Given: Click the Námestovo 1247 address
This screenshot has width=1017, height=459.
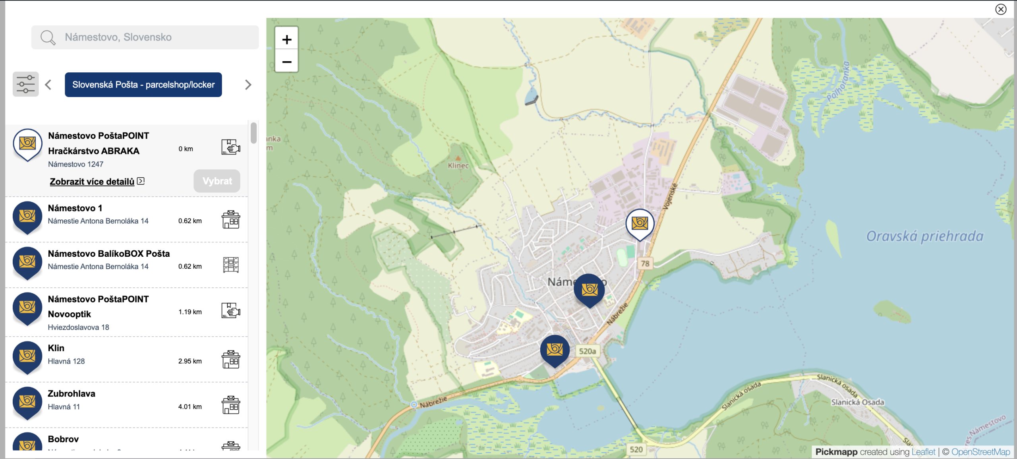Looking at the screenshot, I should 75,164.
